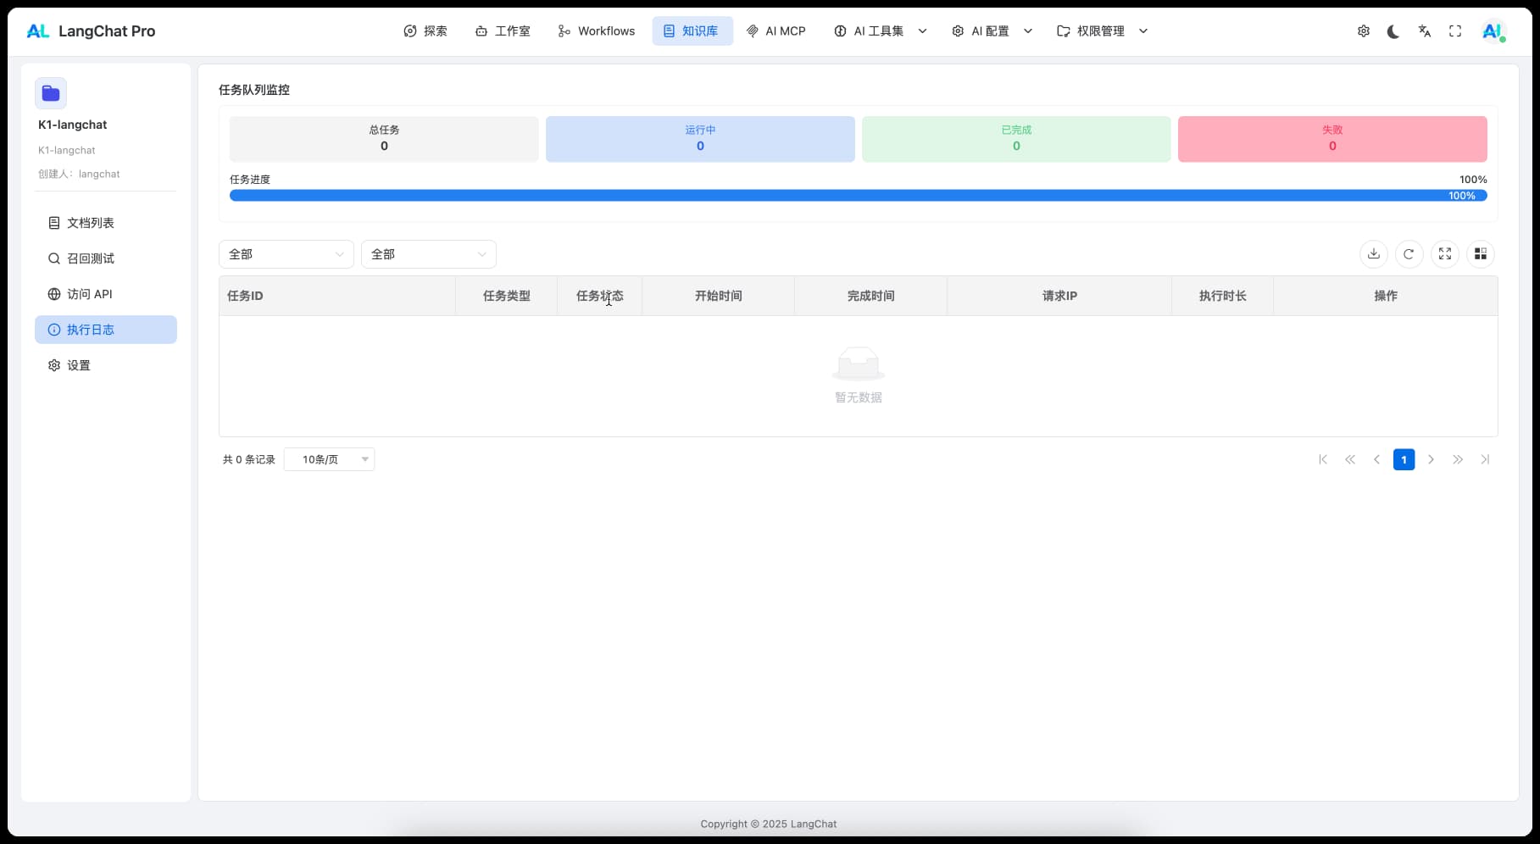Screen dimensions: 1540x844
Task: Select 文档列表 in the sidebar
Action: 91,223
